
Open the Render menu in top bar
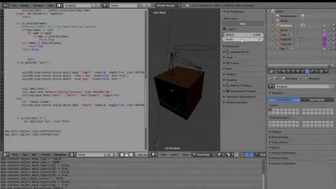tap(25, 5)
